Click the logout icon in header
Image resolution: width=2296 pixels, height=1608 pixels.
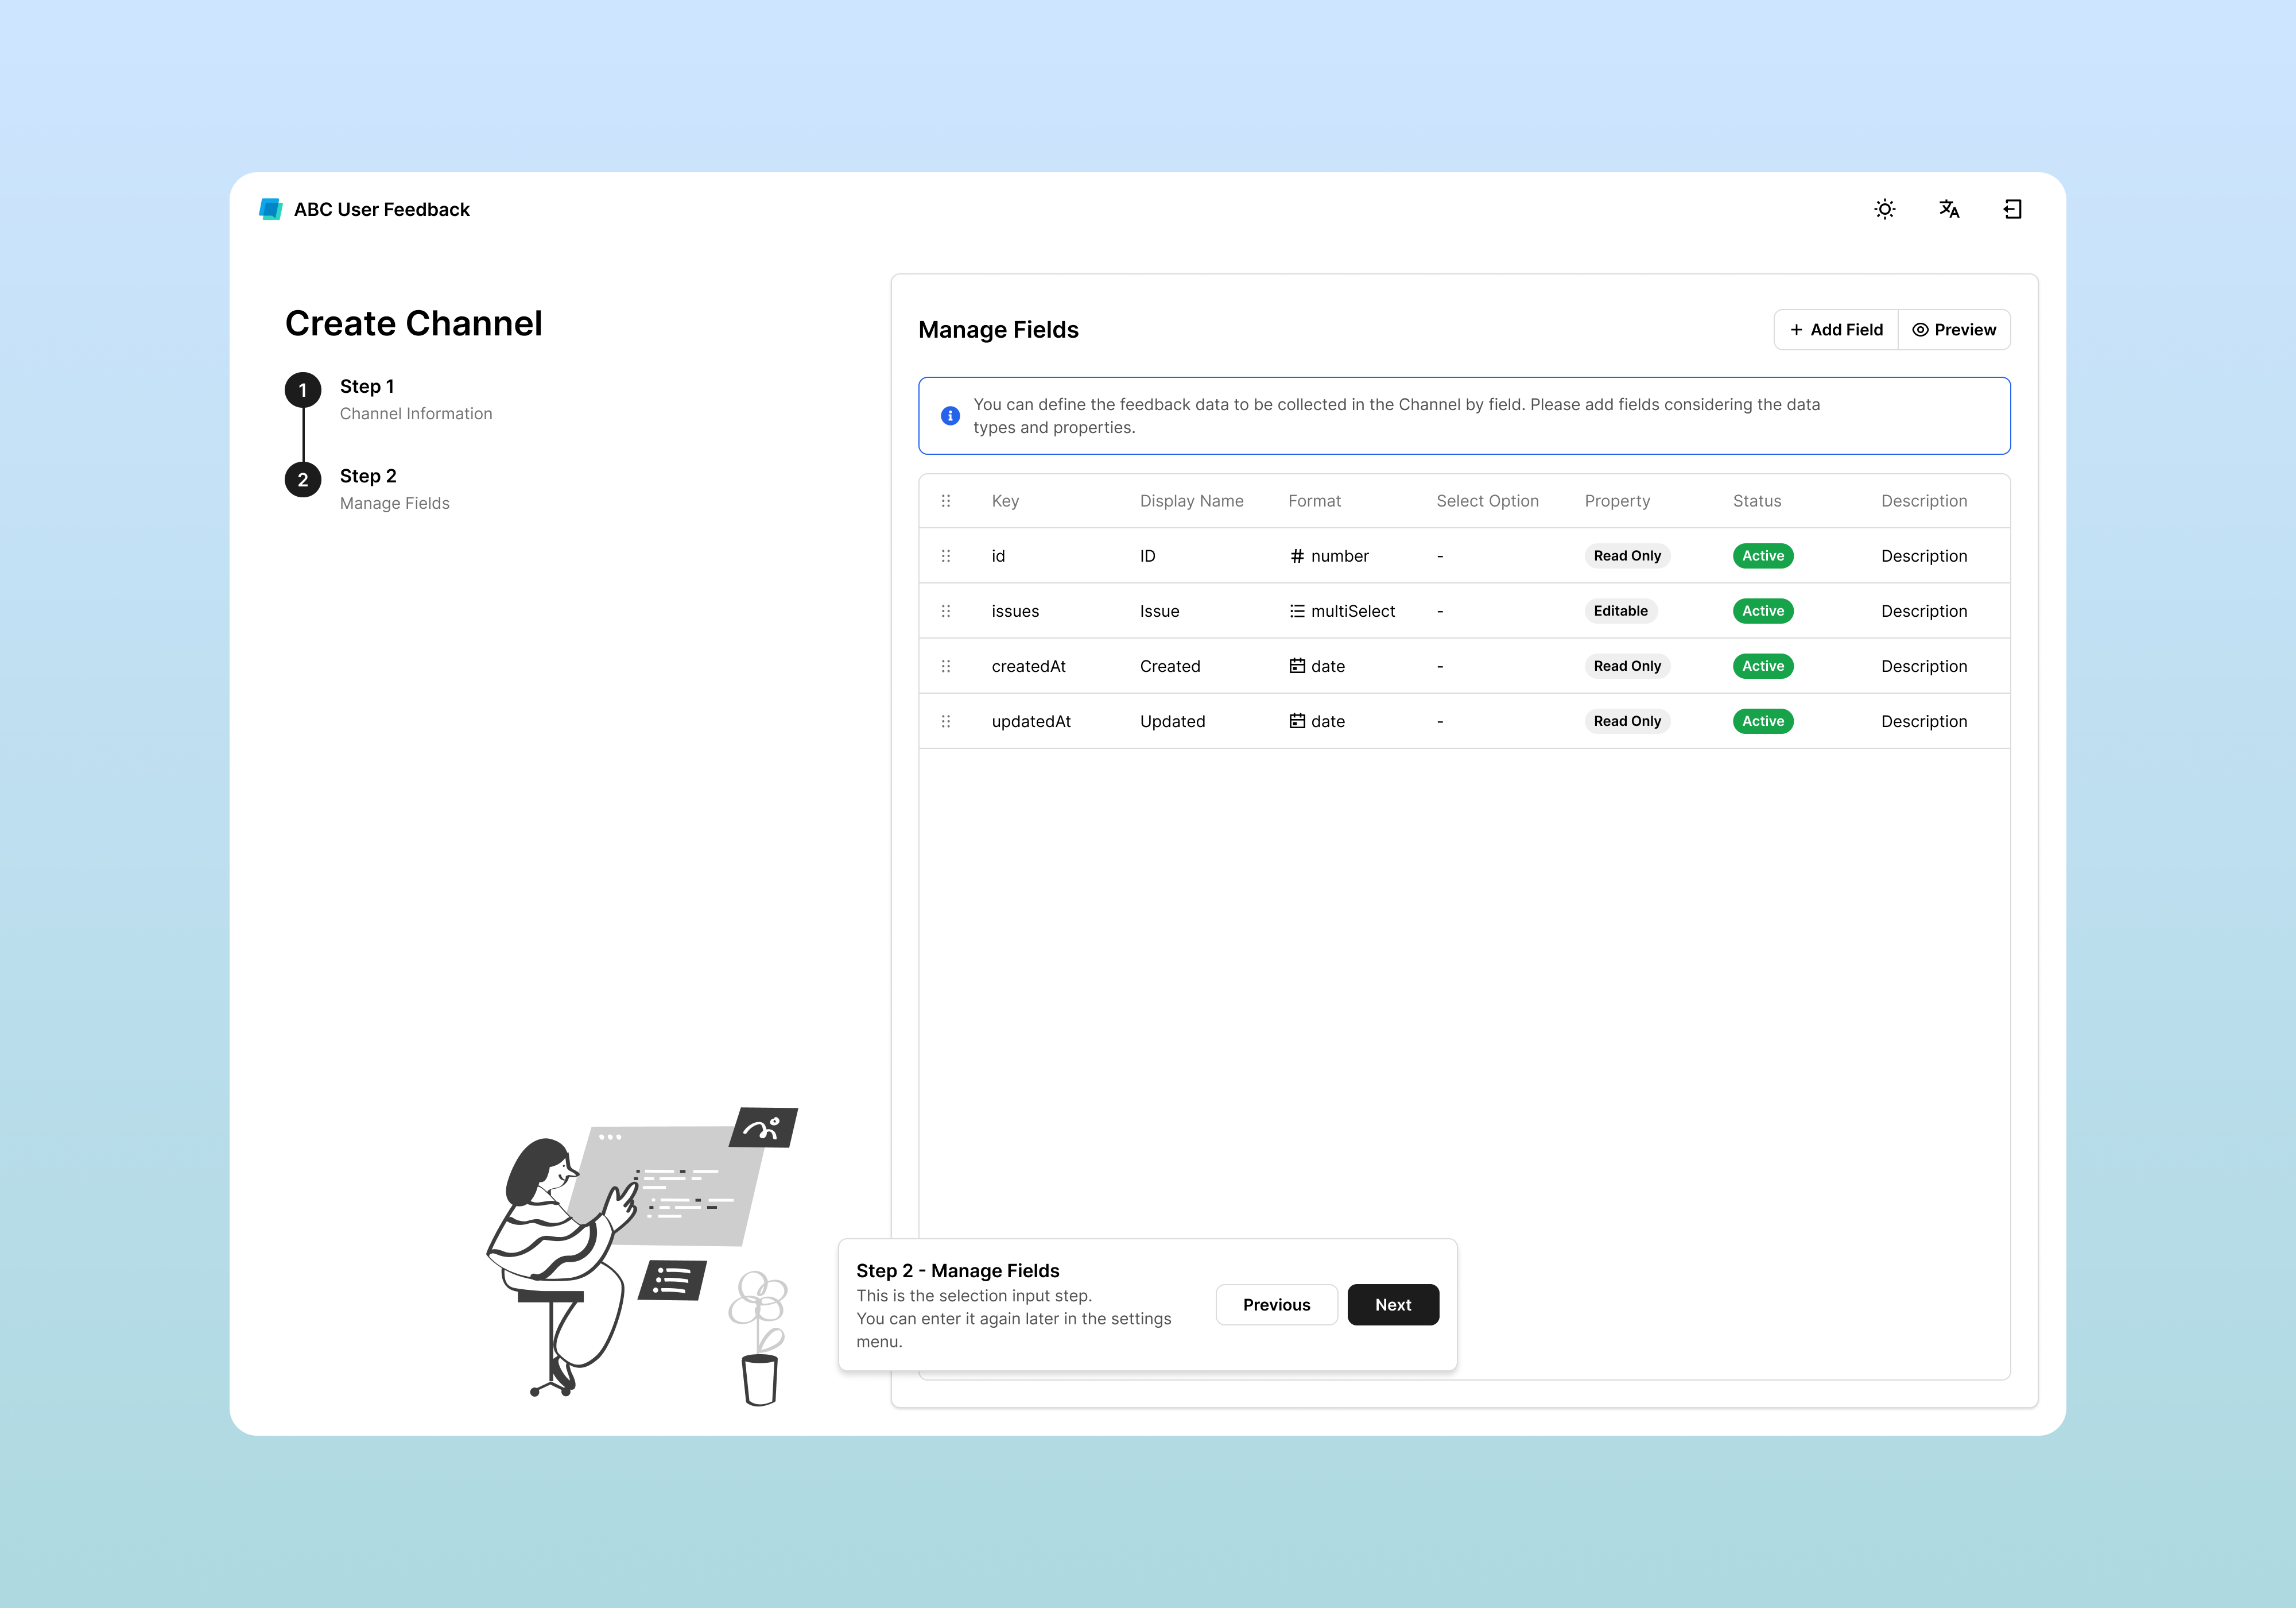point(2012,209)
